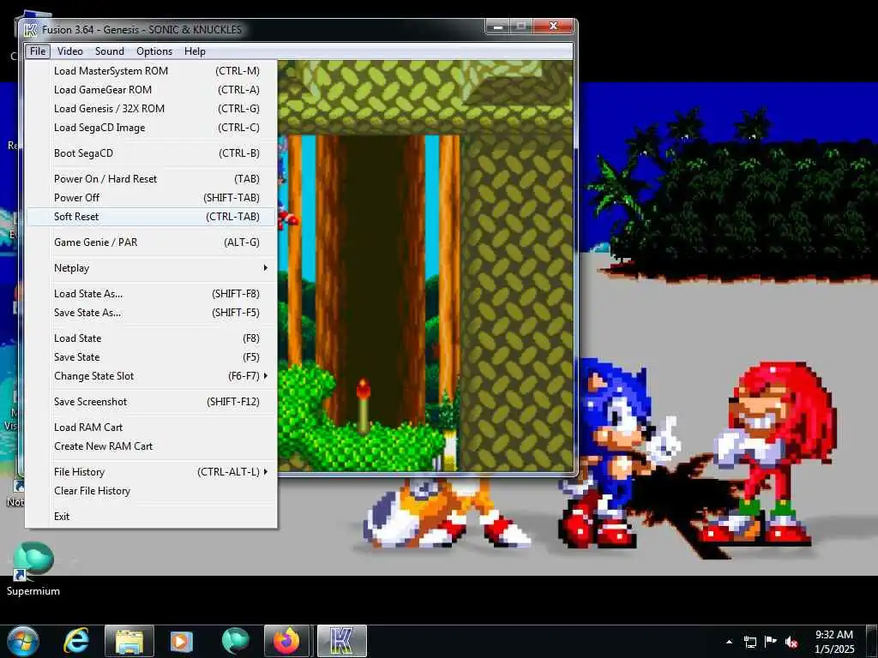Open File Explorer from taskbar

tap(129, 641)
